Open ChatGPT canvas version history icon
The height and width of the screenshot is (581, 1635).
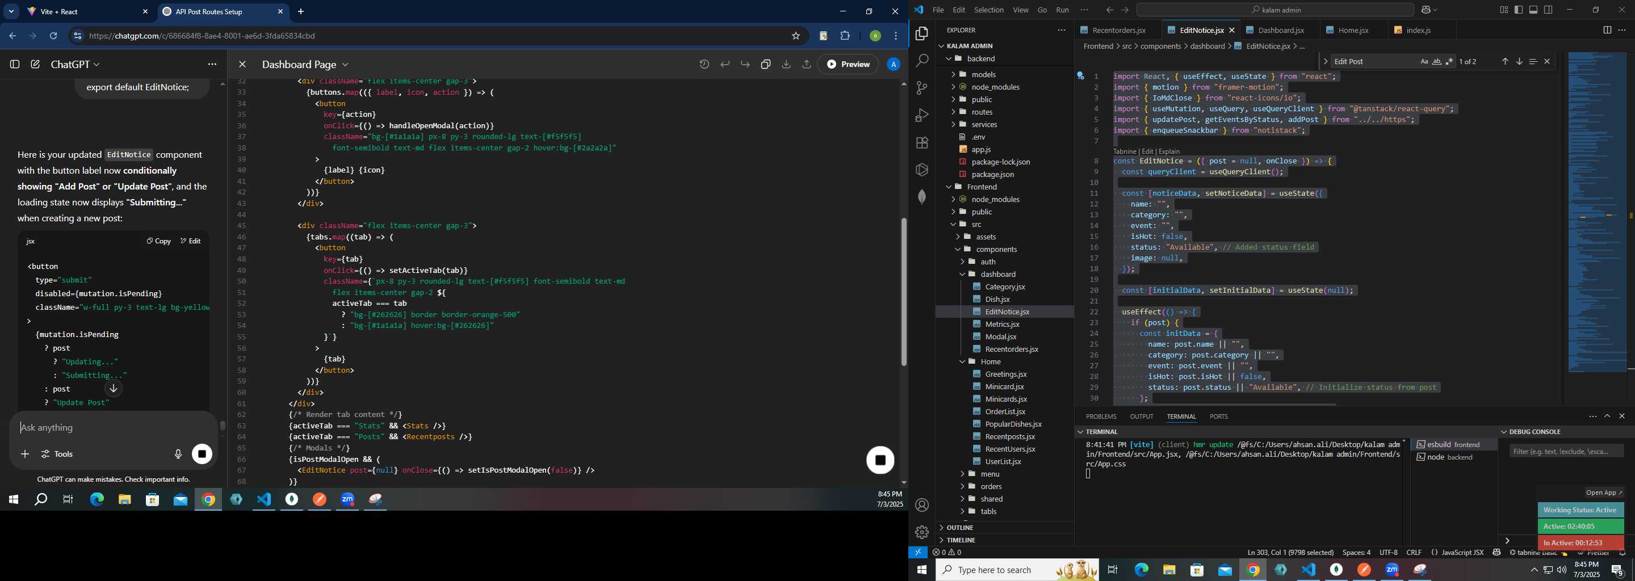tap(704, 64)
